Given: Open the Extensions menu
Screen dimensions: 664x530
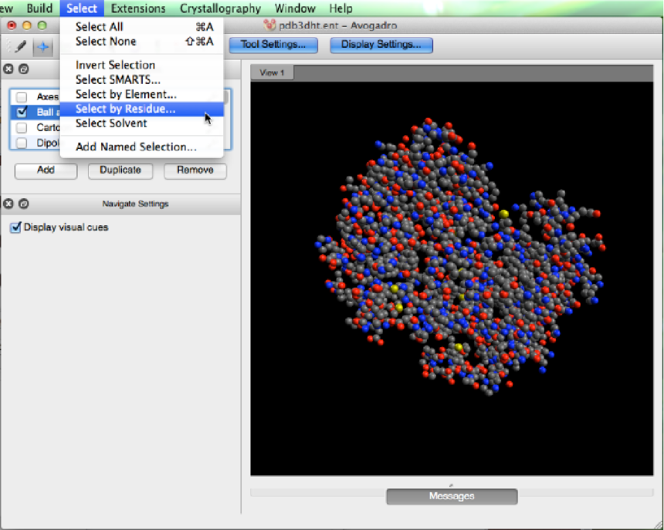Looking at the screenshot, I should coord(138,8).
